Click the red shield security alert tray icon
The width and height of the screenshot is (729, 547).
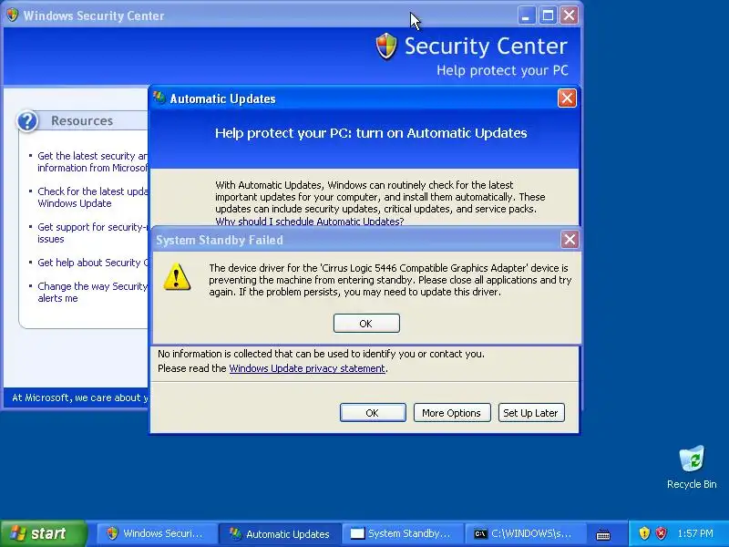pyautogui.click(x=661, y=533)
